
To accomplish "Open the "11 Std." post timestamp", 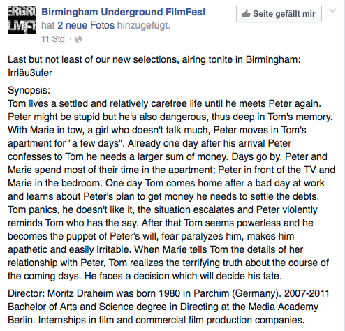I will (54, 39).
